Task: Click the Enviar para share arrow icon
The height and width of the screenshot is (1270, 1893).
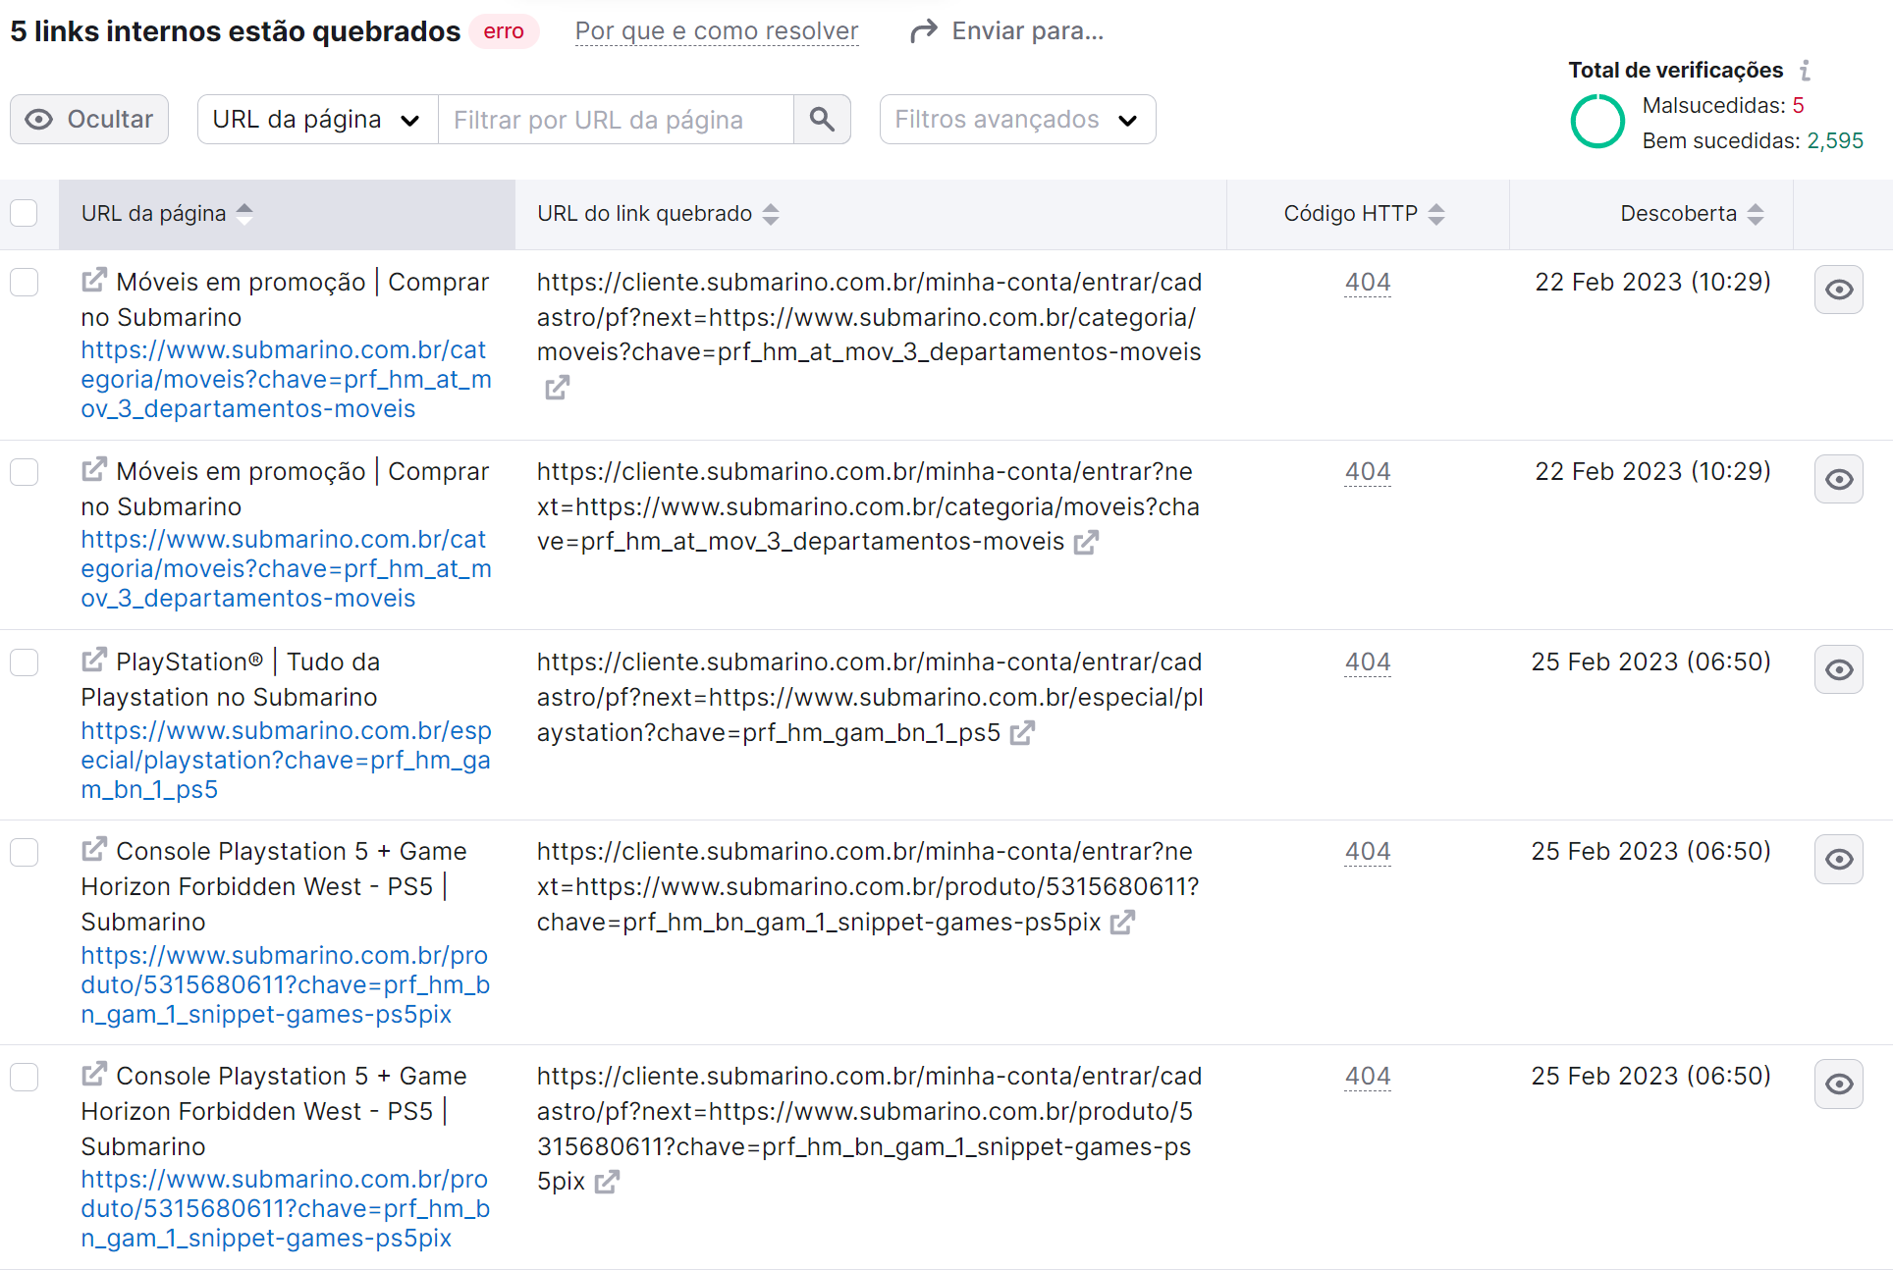Action: coord(923,31)
